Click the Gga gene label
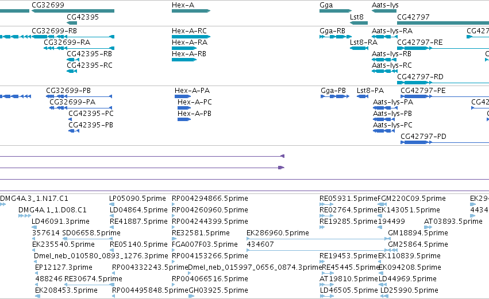The height and width of the screenshot is (299, 489). (326, 5)
